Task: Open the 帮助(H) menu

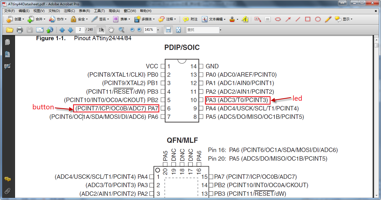Action: coord(146,11)
